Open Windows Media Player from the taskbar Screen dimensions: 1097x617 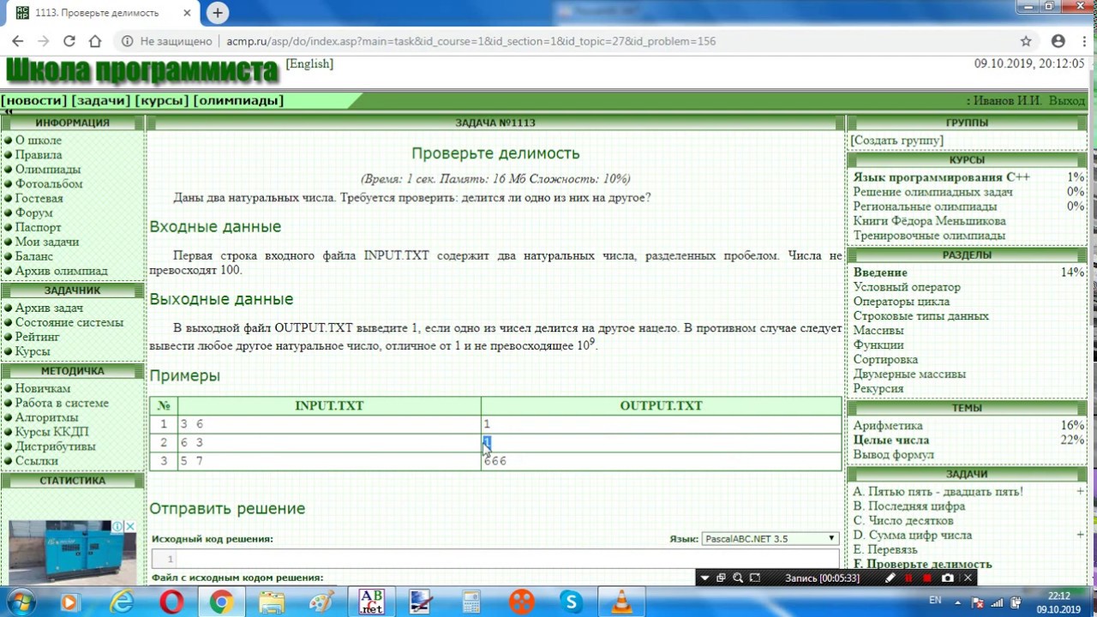[69, 602]
